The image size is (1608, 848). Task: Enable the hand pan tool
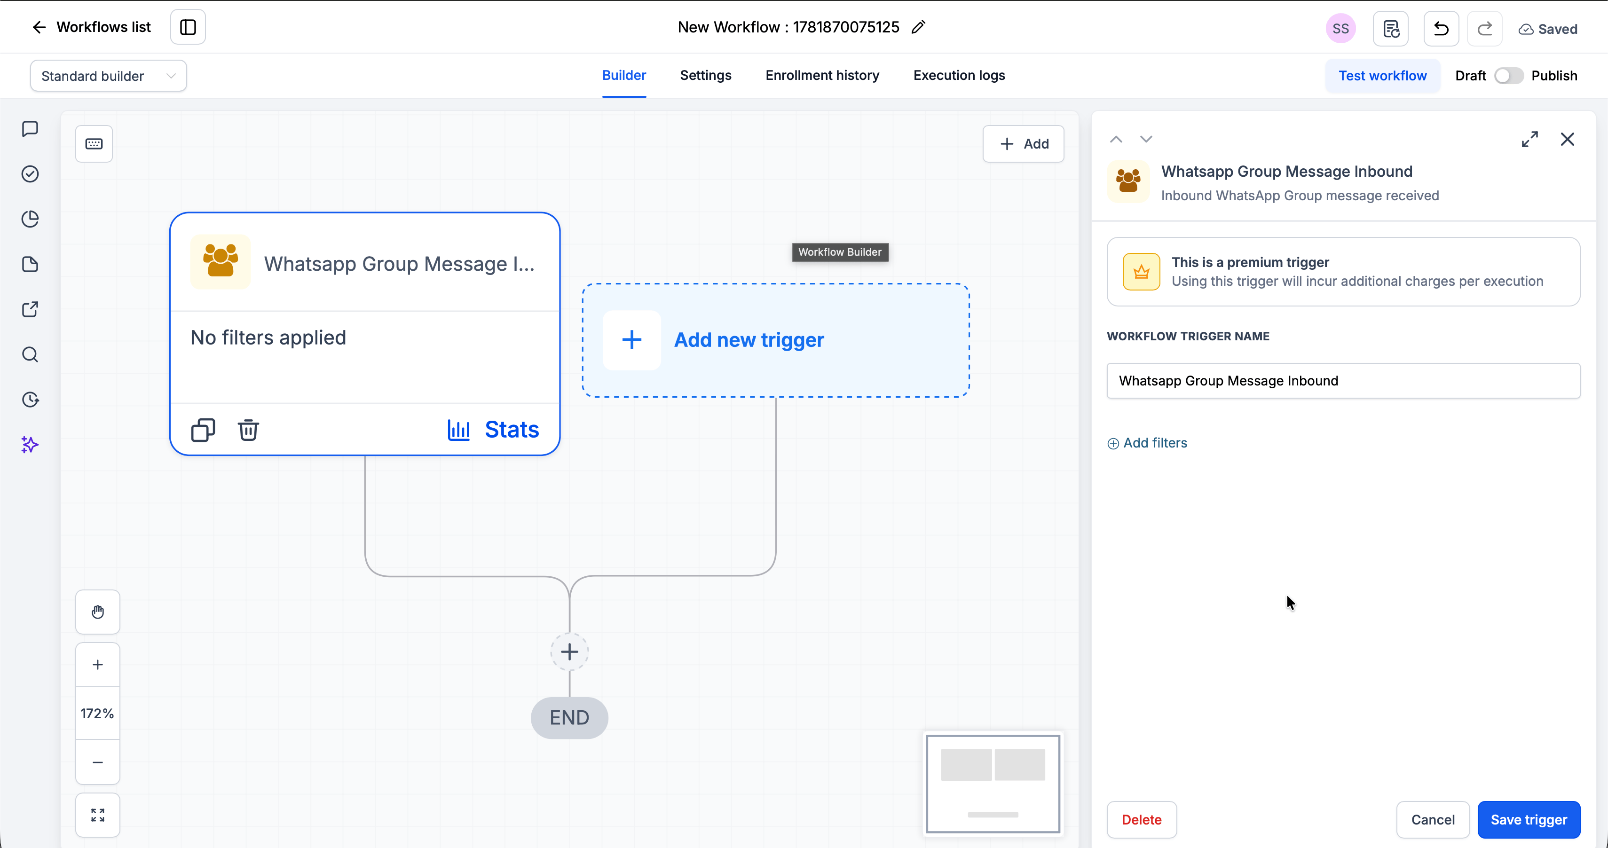98,612
